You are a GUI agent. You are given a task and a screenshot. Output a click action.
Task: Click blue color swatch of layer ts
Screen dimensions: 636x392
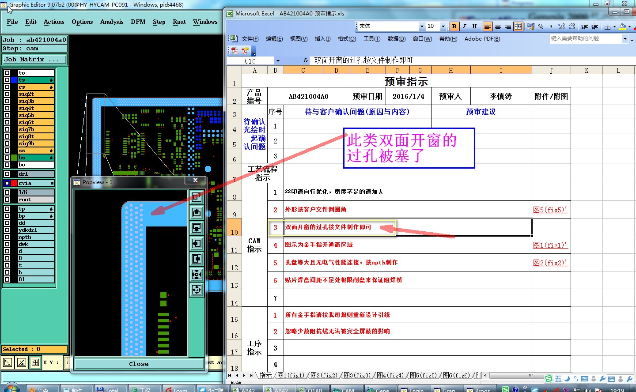(x=14, y=80)
